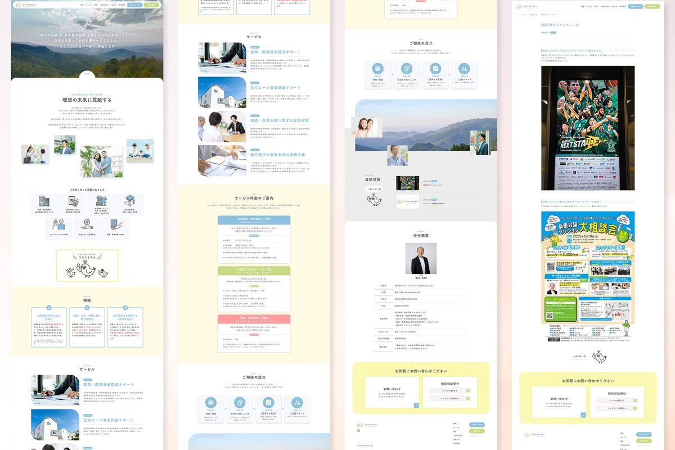Viewport: 675px width, 450px height.
Task: Click site logo in first mockup header
Action: tap(25, 4)
